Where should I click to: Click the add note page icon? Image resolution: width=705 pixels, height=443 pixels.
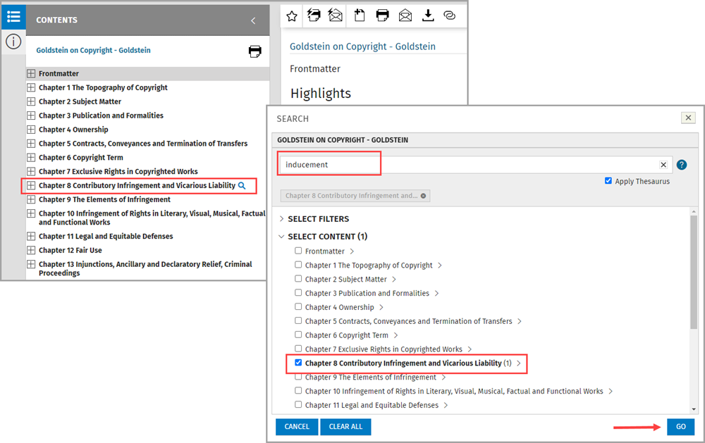click(x=360, y=15)
